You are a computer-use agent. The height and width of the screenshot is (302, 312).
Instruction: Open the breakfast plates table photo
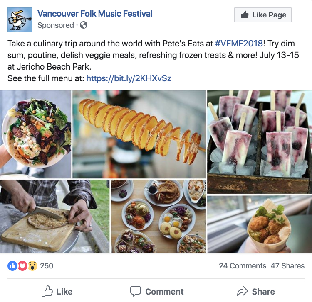pyautogui.click(x=158, y=216)
